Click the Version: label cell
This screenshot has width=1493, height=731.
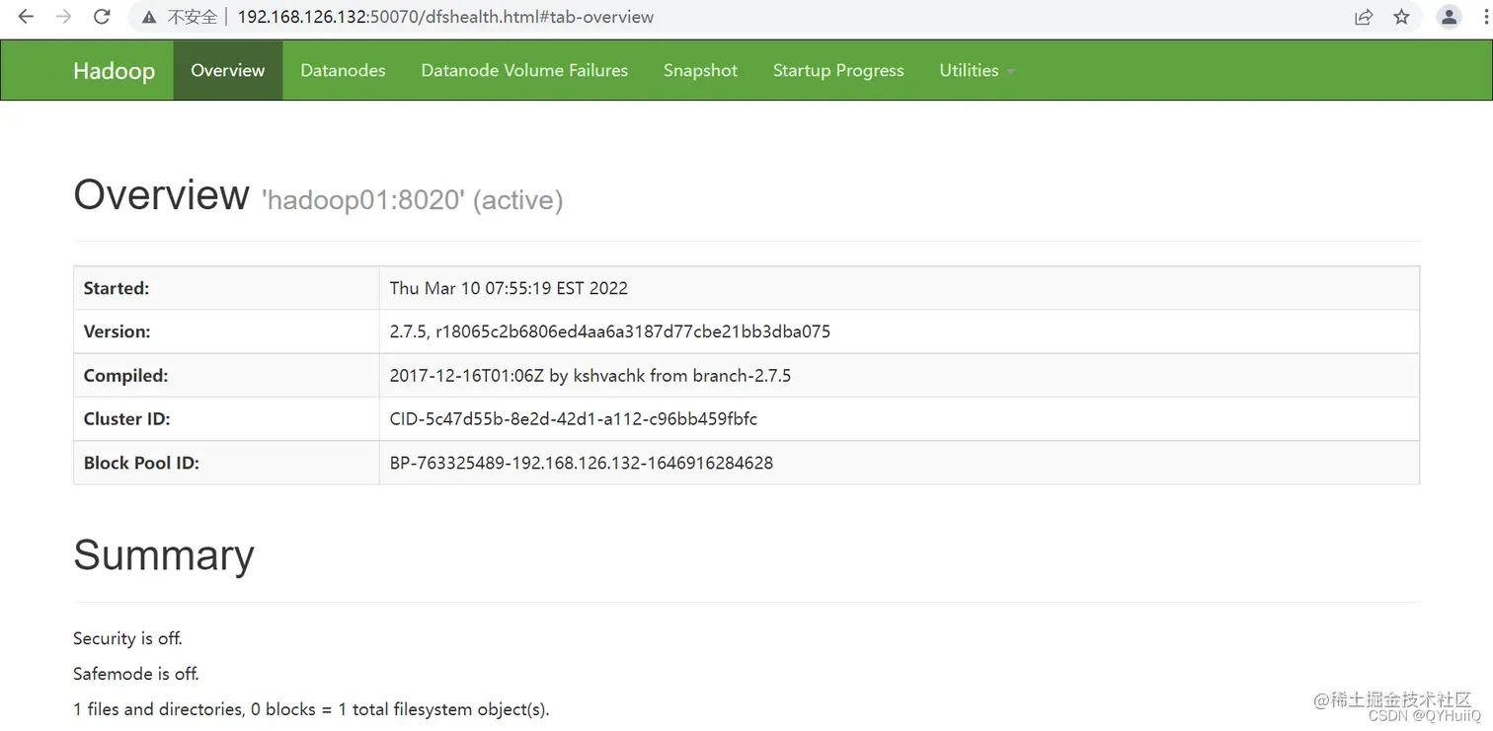pyautogui.click(x=226, y=331)
